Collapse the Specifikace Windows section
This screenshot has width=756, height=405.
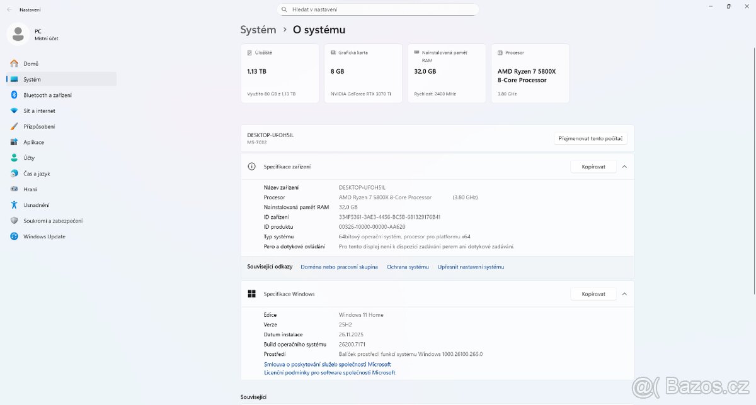point(624,294)
